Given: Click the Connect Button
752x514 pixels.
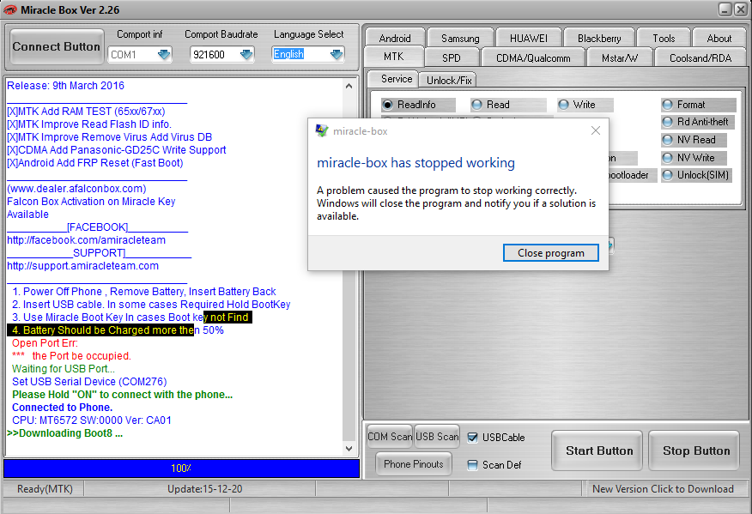Looking at the screenshot, I should [57, 46].
